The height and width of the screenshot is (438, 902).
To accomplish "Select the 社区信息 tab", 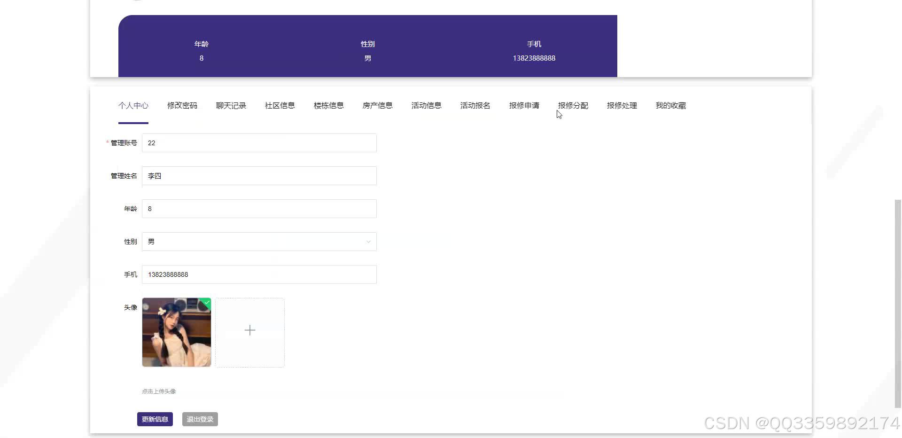I will pos(280,106).
